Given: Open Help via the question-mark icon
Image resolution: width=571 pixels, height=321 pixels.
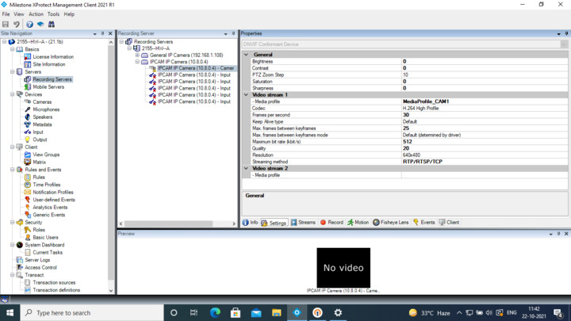Looking at the screenshot, I should click(x=29, y=24).
